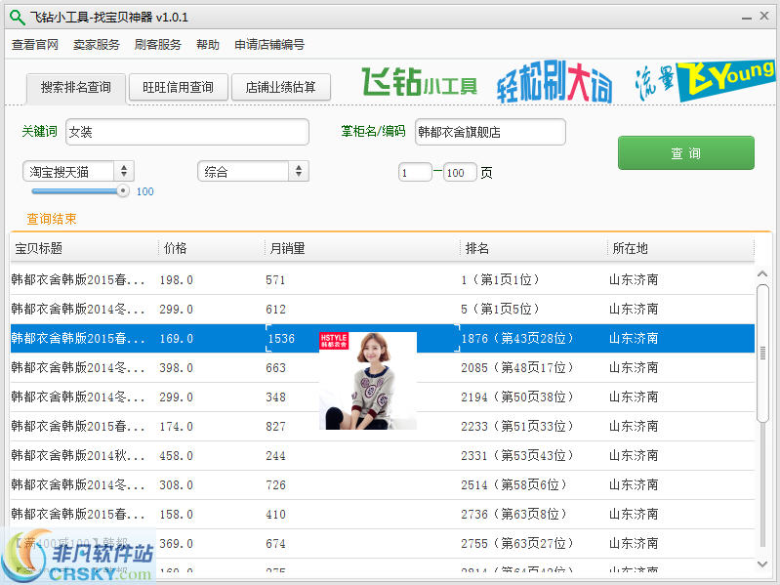Click price cell 198.0
780x585 pixels.
point(176,280)
